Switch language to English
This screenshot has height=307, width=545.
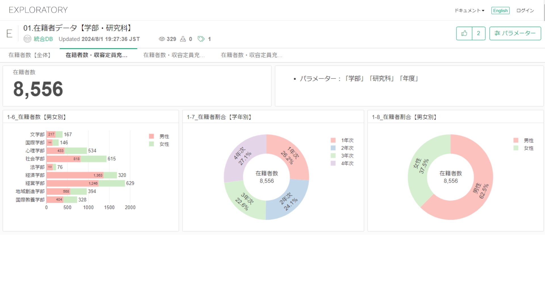pos(500,11)
